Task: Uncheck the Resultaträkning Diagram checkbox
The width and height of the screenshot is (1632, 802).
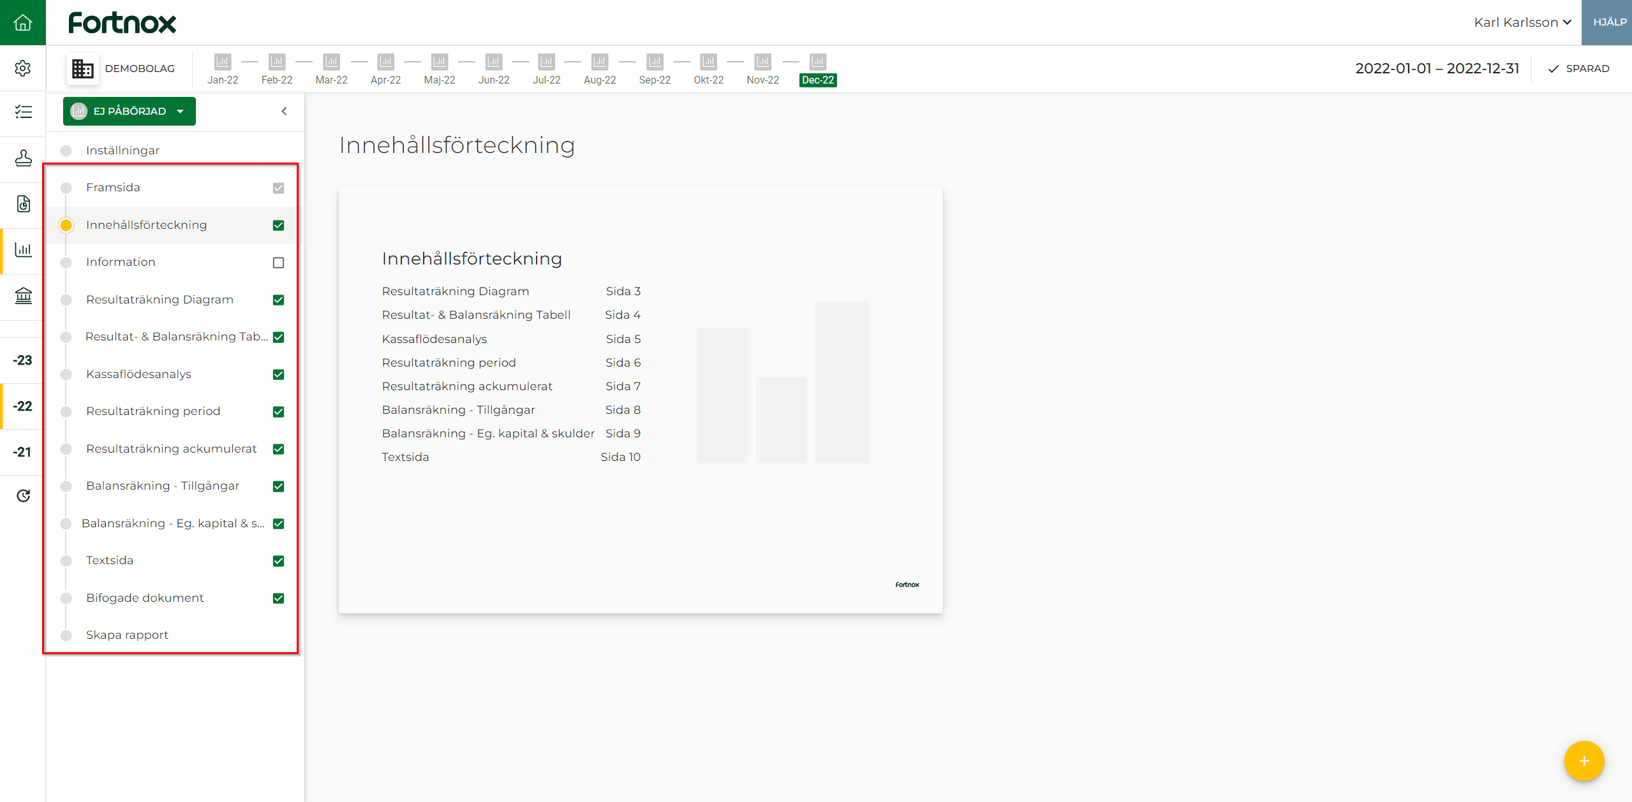Action: (x=278, y=300)
